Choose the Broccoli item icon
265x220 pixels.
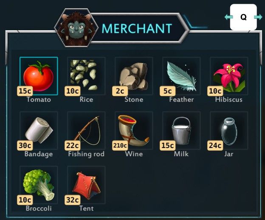(39, 185)
